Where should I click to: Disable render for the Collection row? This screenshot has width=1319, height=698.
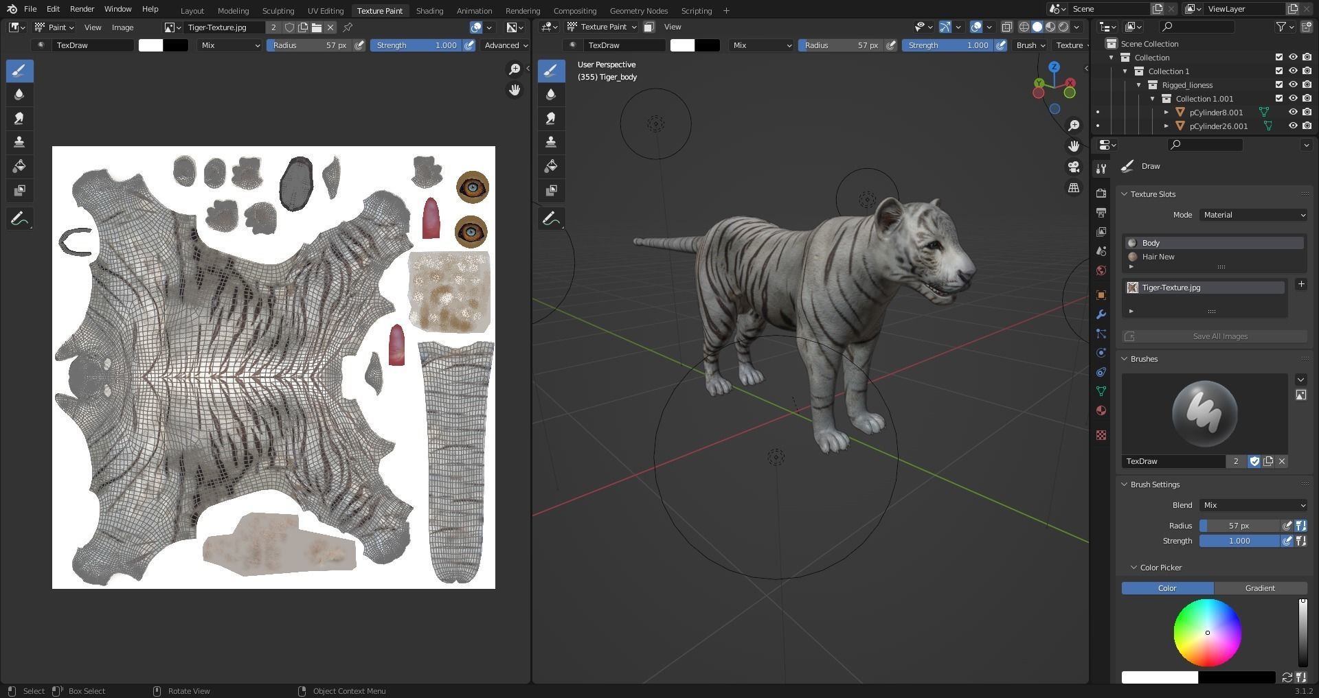coord(1307,57)
